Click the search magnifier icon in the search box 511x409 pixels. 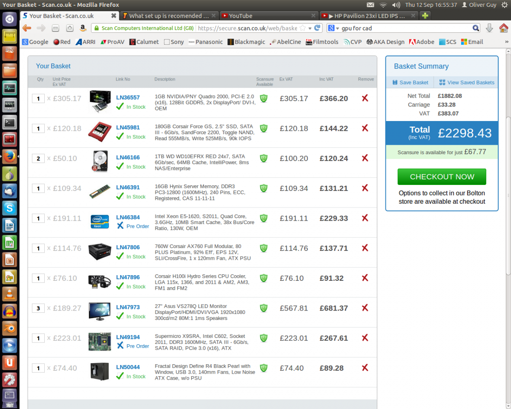coord(476,28)
